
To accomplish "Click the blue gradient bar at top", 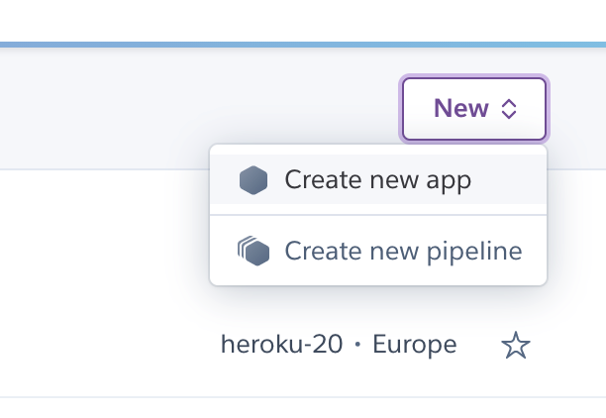I will click(303, 45).
